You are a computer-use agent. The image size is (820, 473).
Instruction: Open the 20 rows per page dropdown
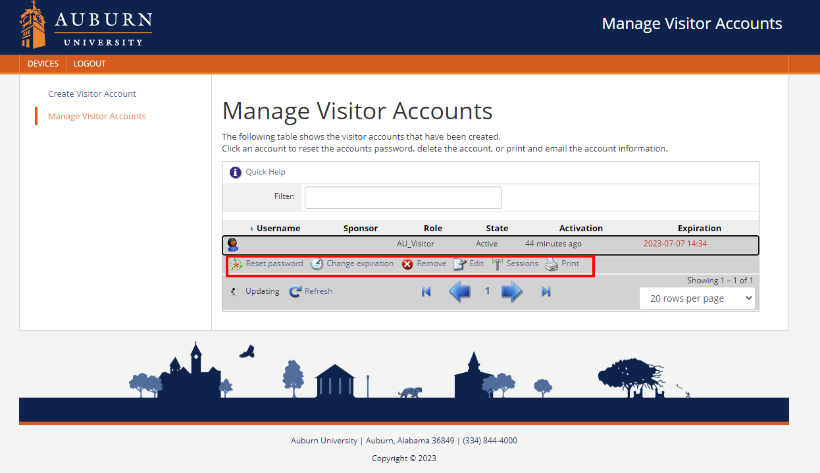click(x=698, y=298)
